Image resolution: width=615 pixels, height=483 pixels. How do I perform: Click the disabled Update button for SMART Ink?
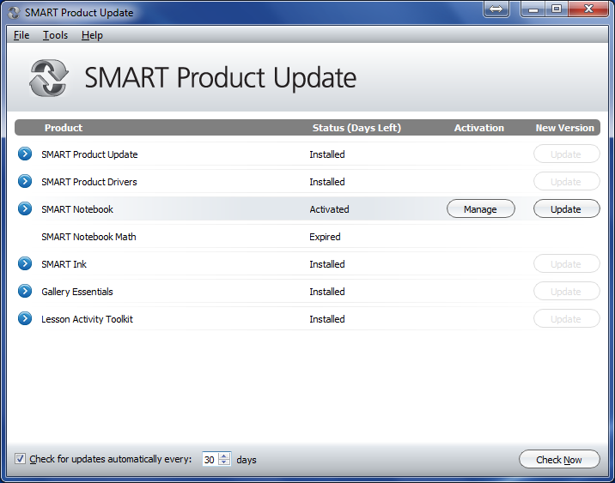coord(566,263)
